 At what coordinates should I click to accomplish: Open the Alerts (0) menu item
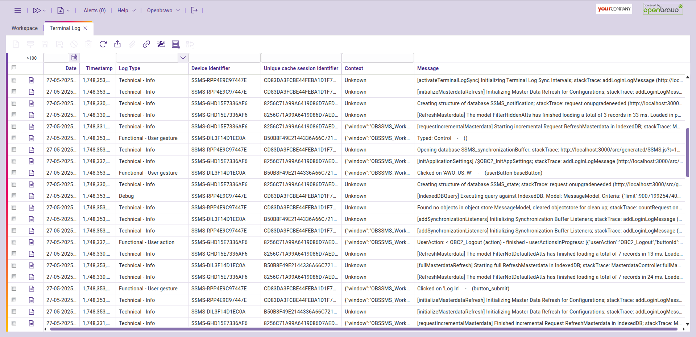pyautogui.click(x=95, y=10)
